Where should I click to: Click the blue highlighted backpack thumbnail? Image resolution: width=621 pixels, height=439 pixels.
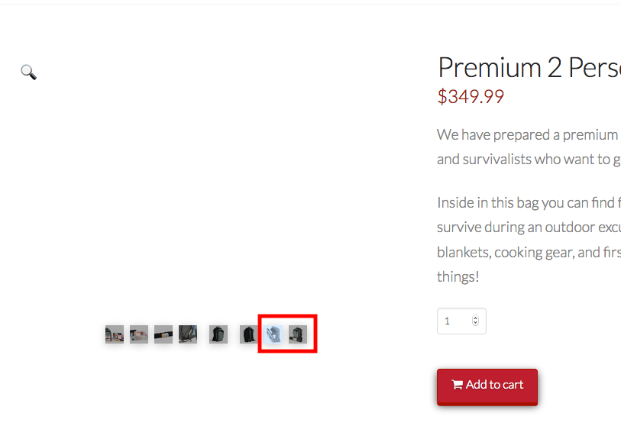273,334
